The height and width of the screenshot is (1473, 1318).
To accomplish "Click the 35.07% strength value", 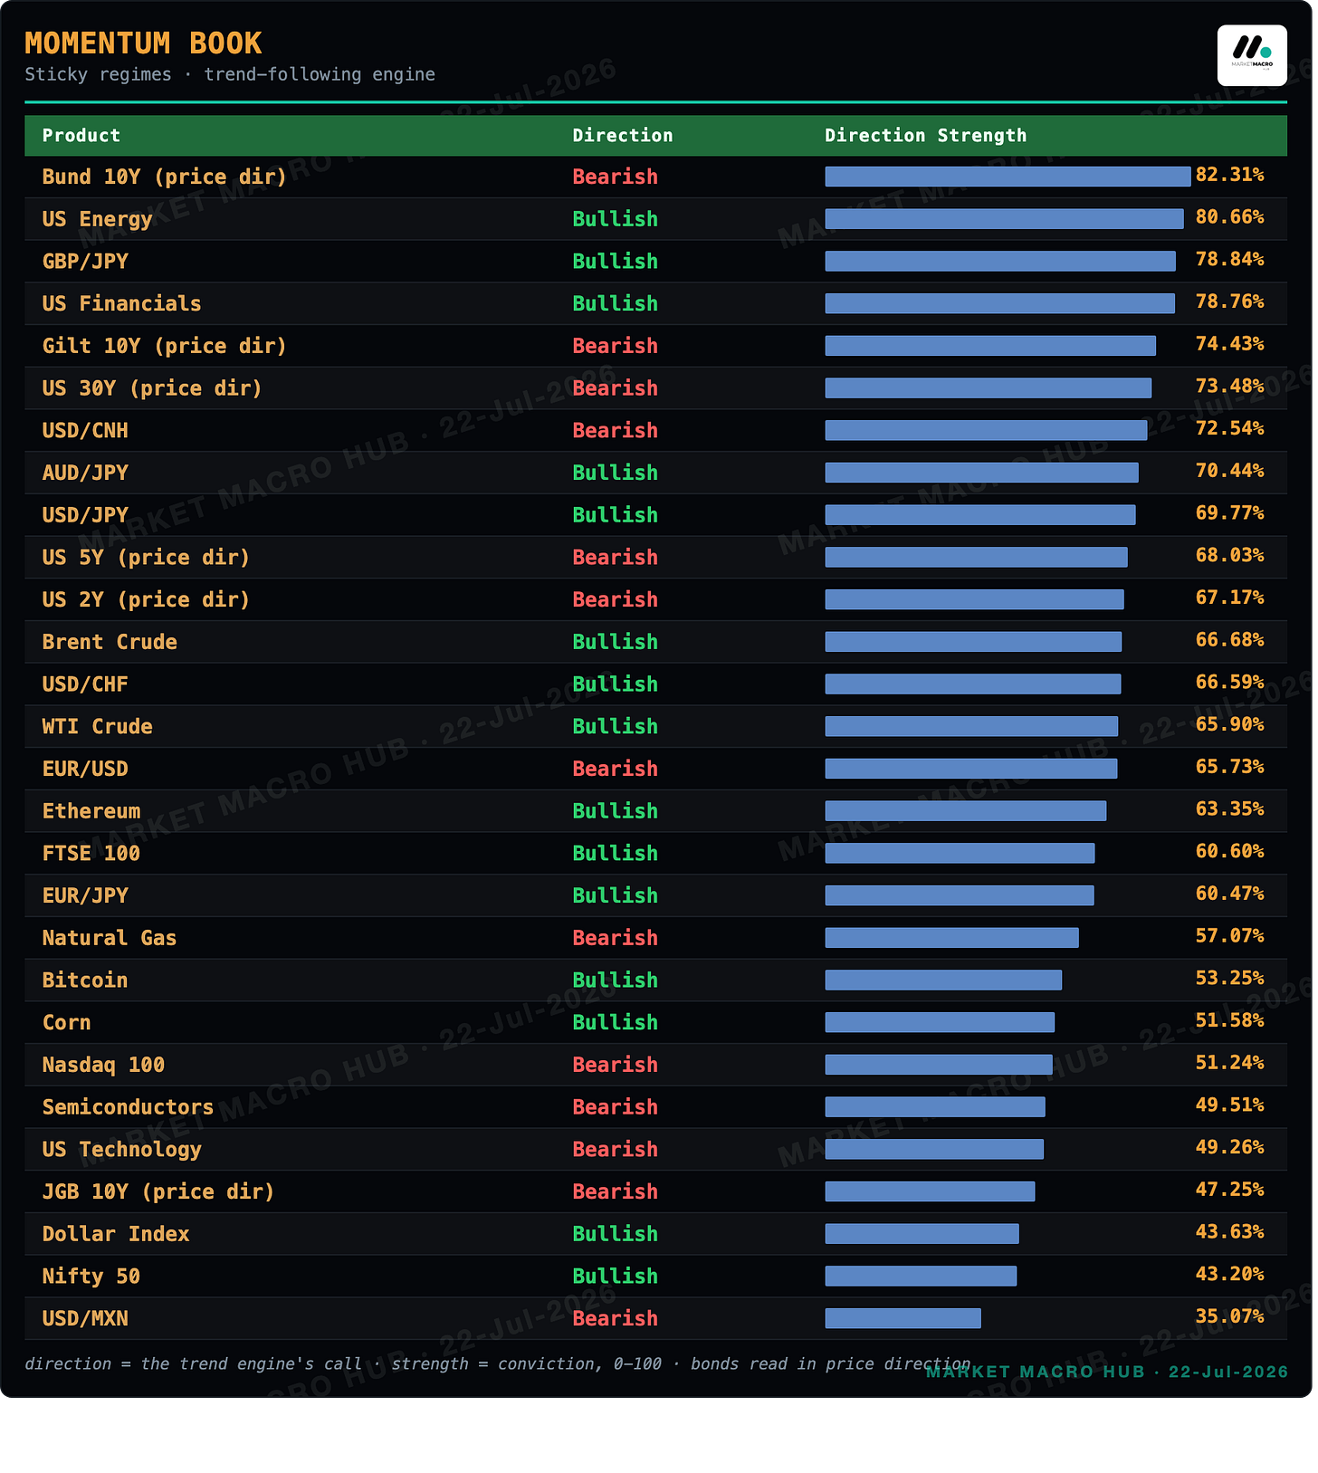I will tap(1229, 1316).
